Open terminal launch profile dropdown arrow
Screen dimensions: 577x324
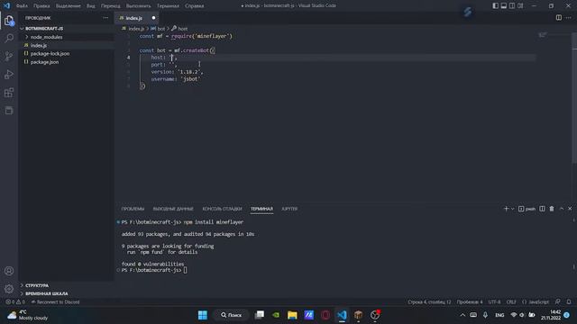tap(513, 209)
